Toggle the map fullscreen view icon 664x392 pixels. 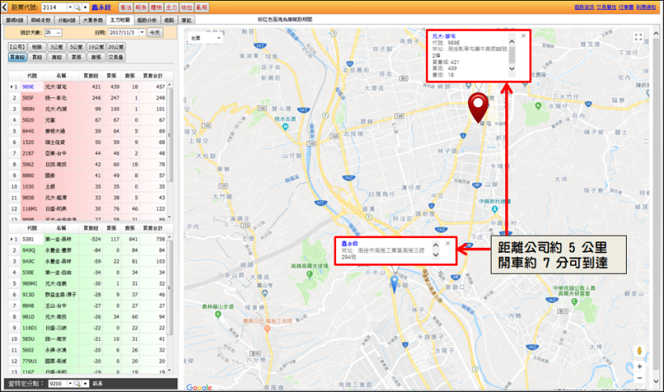pyautogui.click(x=638, y=37)
